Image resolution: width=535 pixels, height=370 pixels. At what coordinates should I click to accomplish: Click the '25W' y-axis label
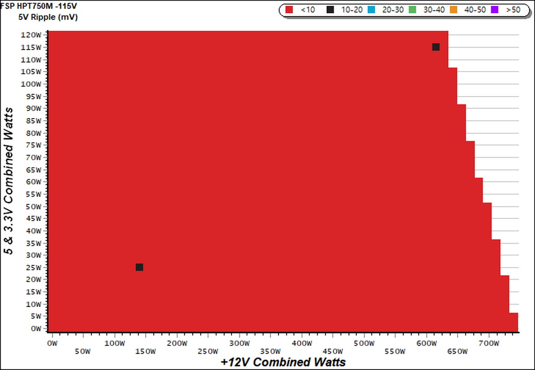(x=33, y=267)
